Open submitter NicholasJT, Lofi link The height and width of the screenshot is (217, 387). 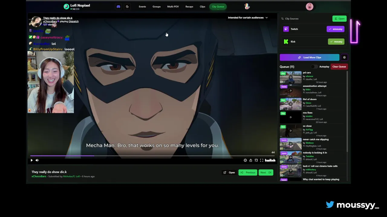click(x=71, y=176)
